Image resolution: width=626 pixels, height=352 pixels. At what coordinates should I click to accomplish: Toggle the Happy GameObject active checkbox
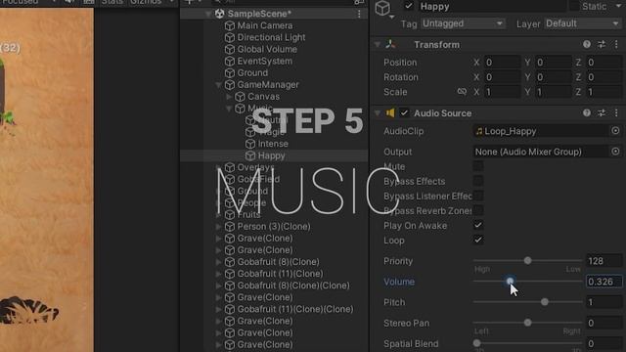(409, 6)
